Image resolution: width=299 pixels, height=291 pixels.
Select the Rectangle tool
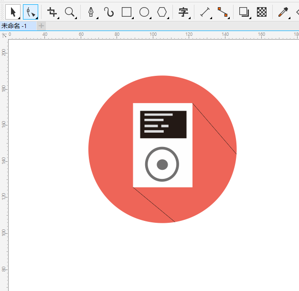(127, 12)
